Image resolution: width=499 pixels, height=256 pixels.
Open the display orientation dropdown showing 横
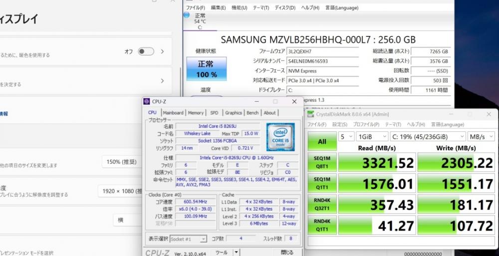(128, 220)
